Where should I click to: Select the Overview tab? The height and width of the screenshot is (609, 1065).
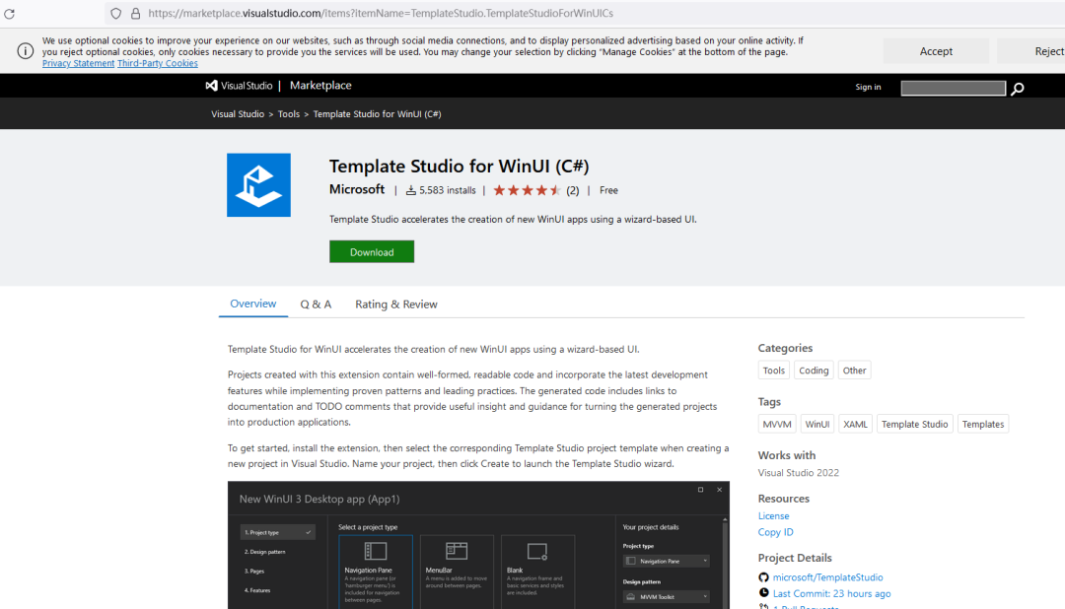point(252,304)
